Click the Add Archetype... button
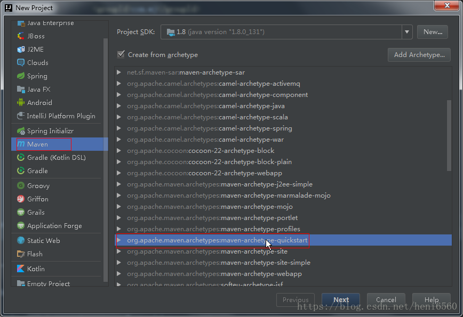 pos(419,54)
